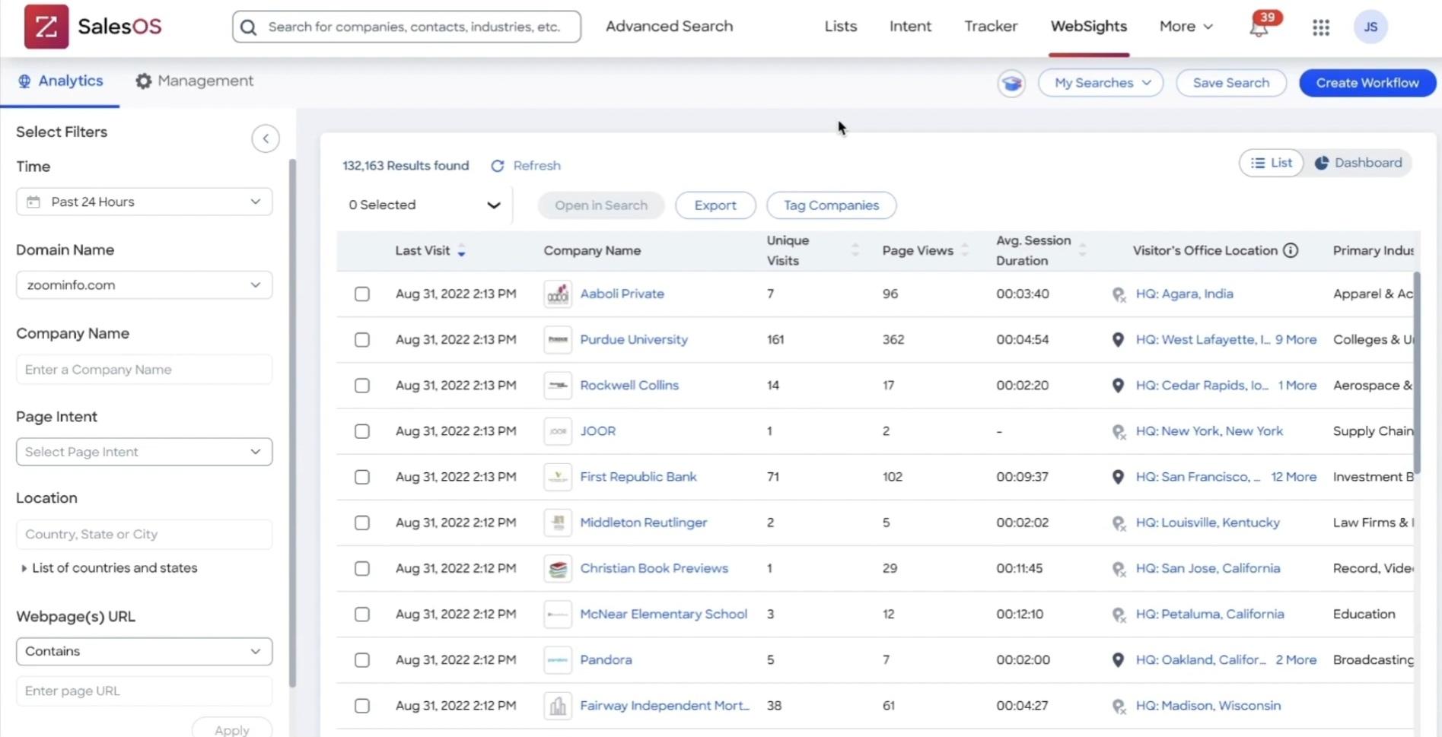The height and width of the screenshot is (737, 1442).
Task: Click the Purdue University company logo
Action: click(558, 339)
